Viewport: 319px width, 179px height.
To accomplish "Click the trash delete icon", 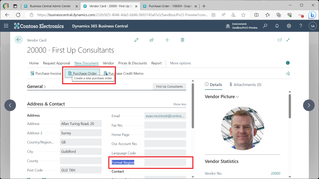I will [183, 40].
